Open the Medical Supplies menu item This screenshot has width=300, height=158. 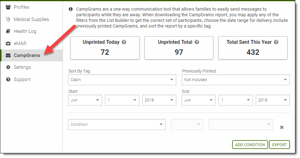coord(31,19)
